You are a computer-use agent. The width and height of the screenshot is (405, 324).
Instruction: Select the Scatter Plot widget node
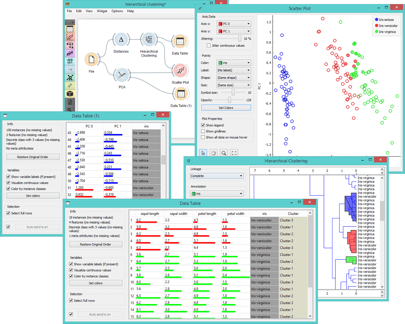pyautogui.click(x=181, y=71)
